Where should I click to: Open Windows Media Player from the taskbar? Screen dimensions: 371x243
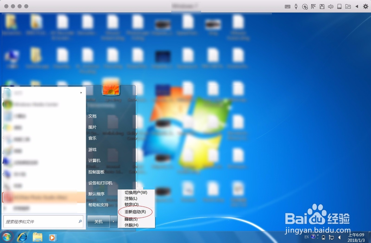(x=52, y=237)
